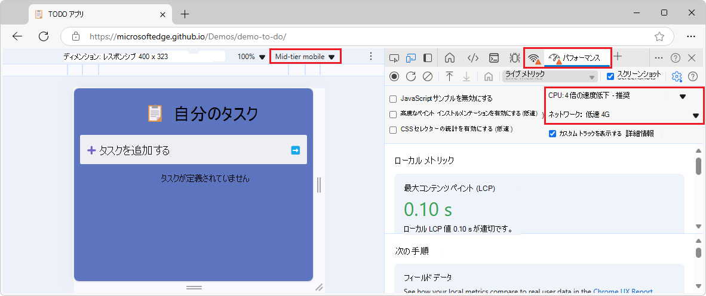
Task: Open capture settings gear icon
Action: point(677,76)
